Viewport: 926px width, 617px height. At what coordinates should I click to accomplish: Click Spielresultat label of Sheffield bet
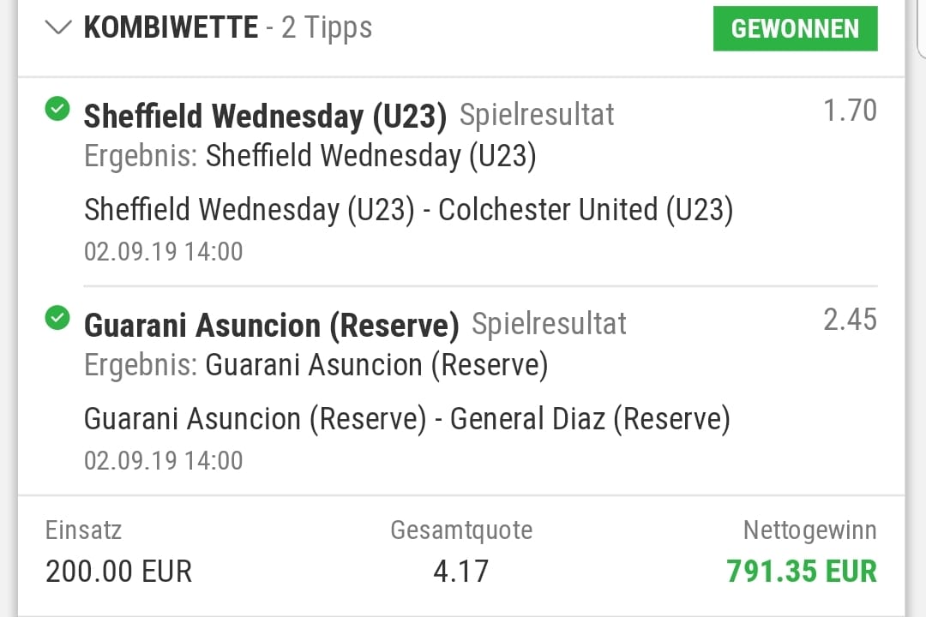click(537, 115)
